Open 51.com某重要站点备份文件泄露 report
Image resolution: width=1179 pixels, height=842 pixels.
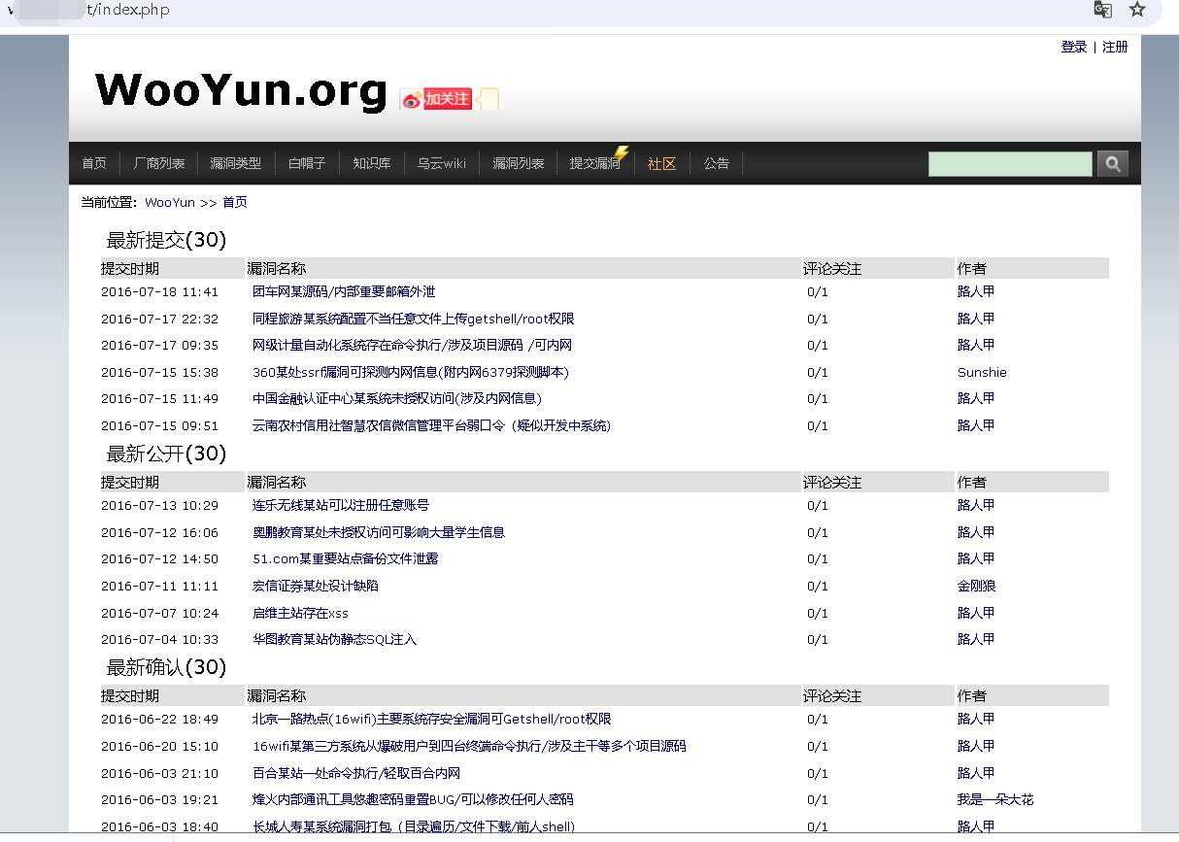pyautogui.click(x=346, y=559)
